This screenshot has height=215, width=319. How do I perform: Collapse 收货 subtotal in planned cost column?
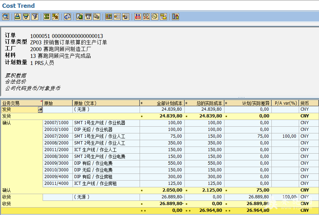click(x=142, y=204)
